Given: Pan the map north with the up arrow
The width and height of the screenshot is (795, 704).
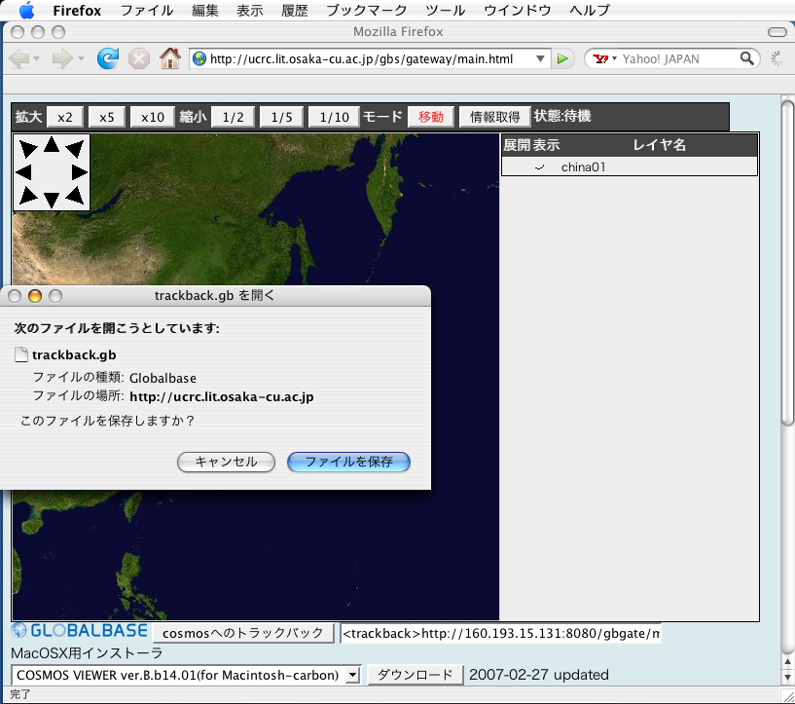Looking at the screenshot, I should pos(52,144).
